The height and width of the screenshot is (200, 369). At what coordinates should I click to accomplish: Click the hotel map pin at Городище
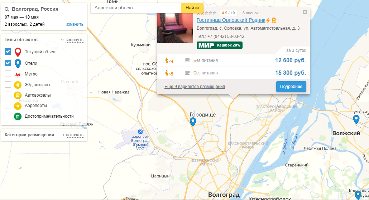193,122
